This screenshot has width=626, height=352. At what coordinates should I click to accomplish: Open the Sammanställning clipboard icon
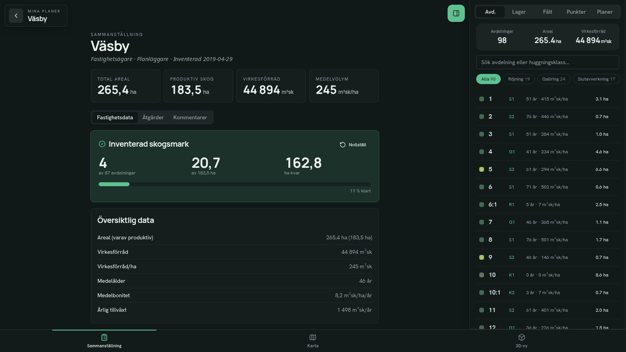click(104, 337)
